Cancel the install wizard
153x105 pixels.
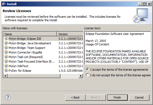tap(139, 97)
